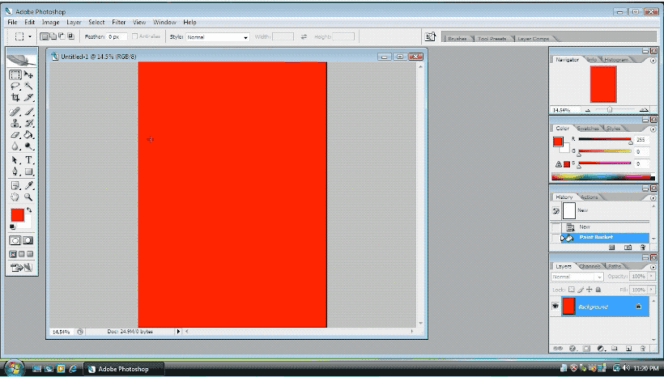Click the Navigator zoom slider handle
The width and height of the screenshot is (664, 377).
pyautogui.click(x=609, y=110)
